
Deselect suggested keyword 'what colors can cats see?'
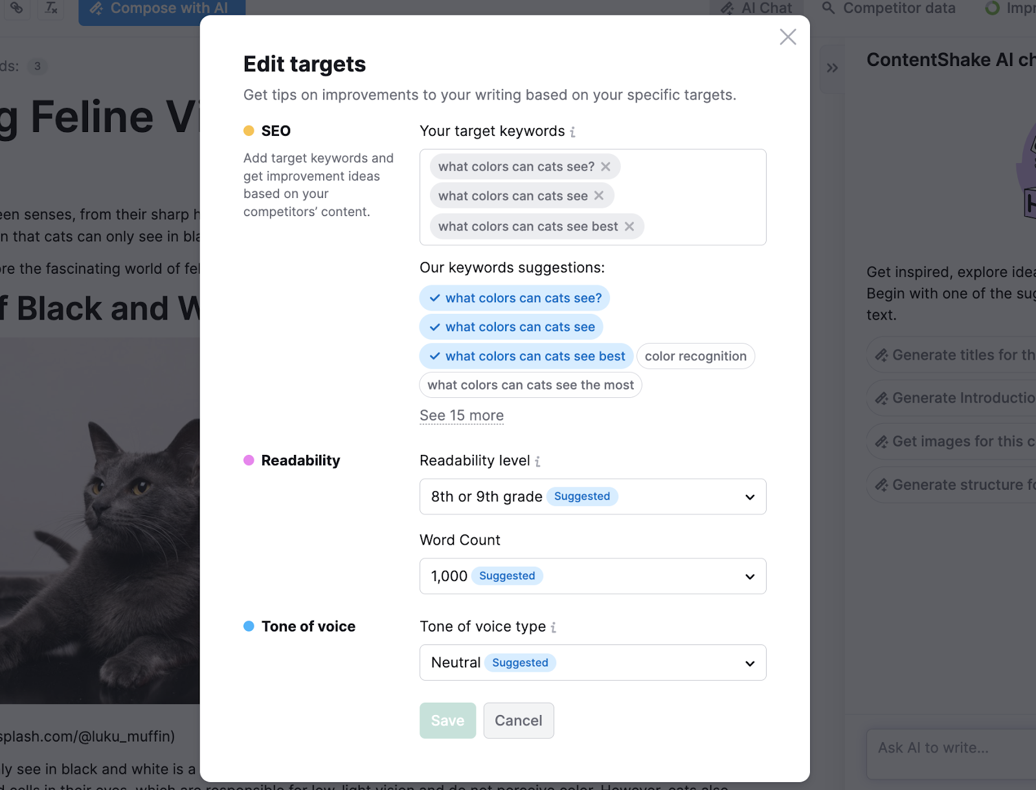(515, 298)
